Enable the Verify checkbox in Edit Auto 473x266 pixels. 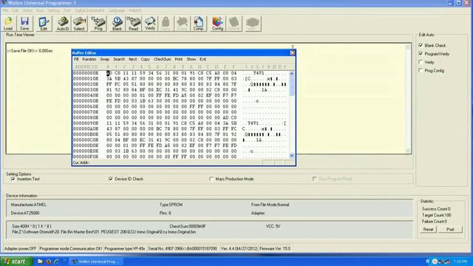[x=421, y=62]
